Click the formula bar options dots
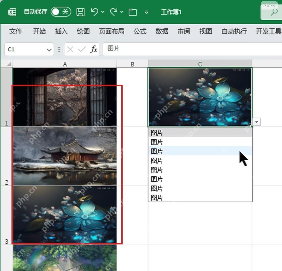282x271 pixels. click(x=59, y=49)
